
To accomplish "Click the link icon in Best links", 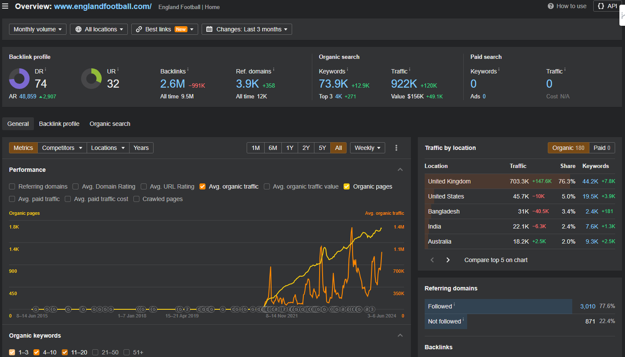I will pyautogui.click(x=139, y=29).
